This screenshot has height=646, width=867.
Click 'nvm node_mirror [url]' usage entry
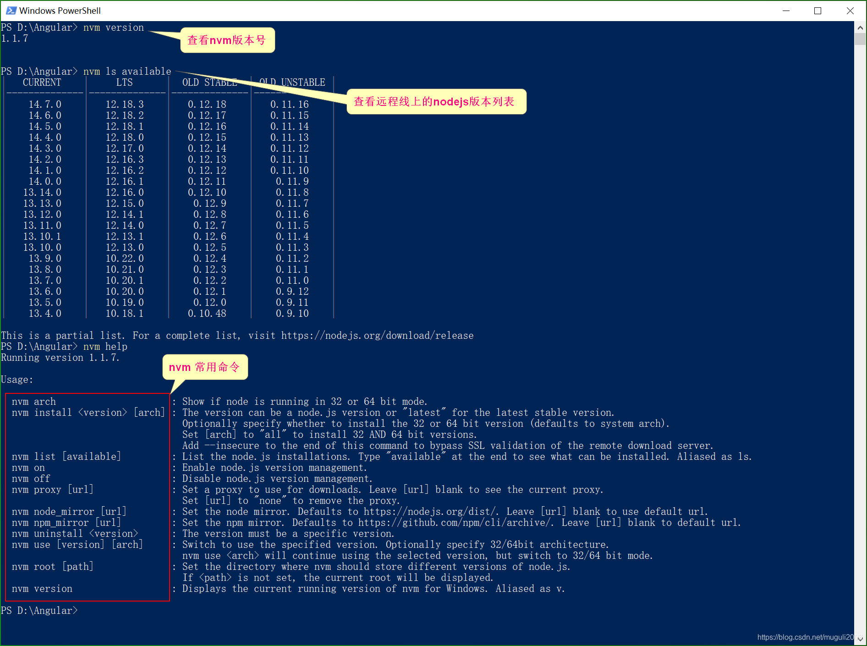69,512
